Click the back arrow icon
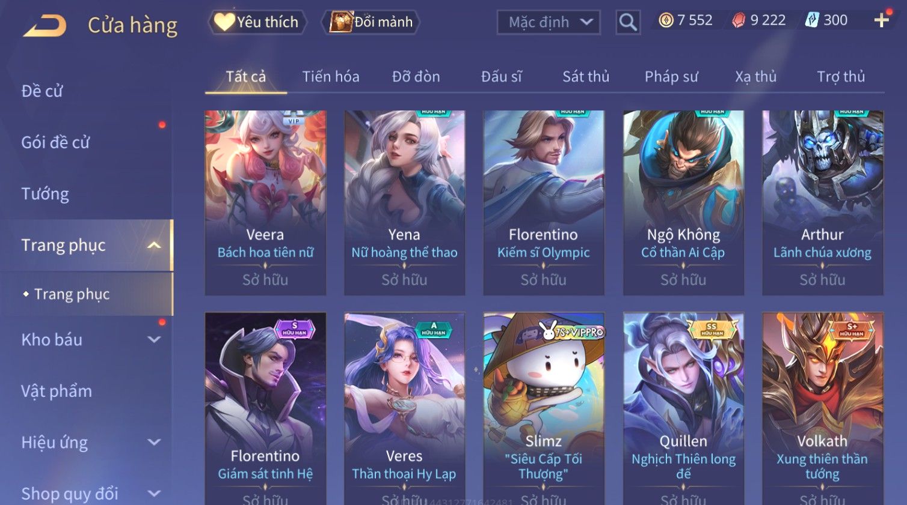907x505 pixels. click(45, 26)
